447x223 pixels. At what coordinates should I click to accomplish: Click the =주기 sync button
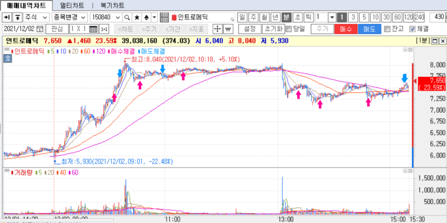[149, 29]
